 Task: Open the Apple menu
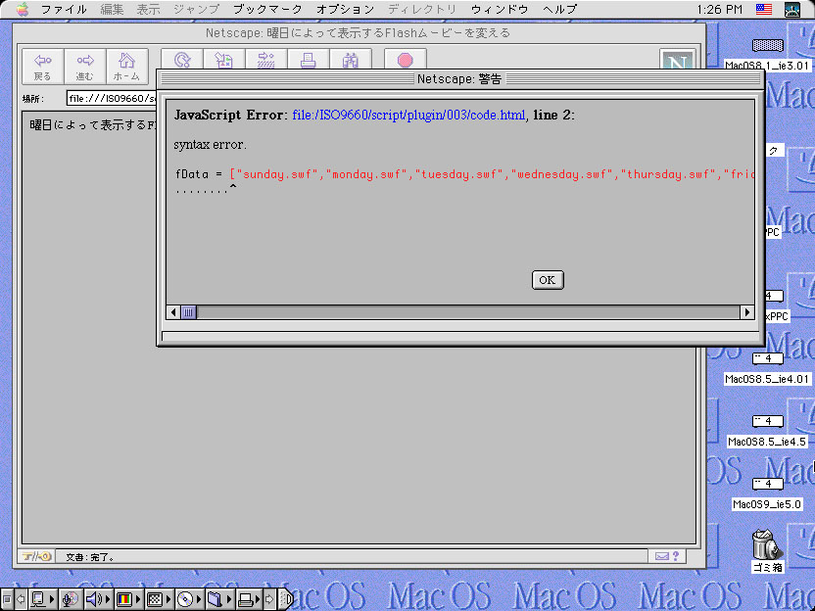(x=23, y=10)
